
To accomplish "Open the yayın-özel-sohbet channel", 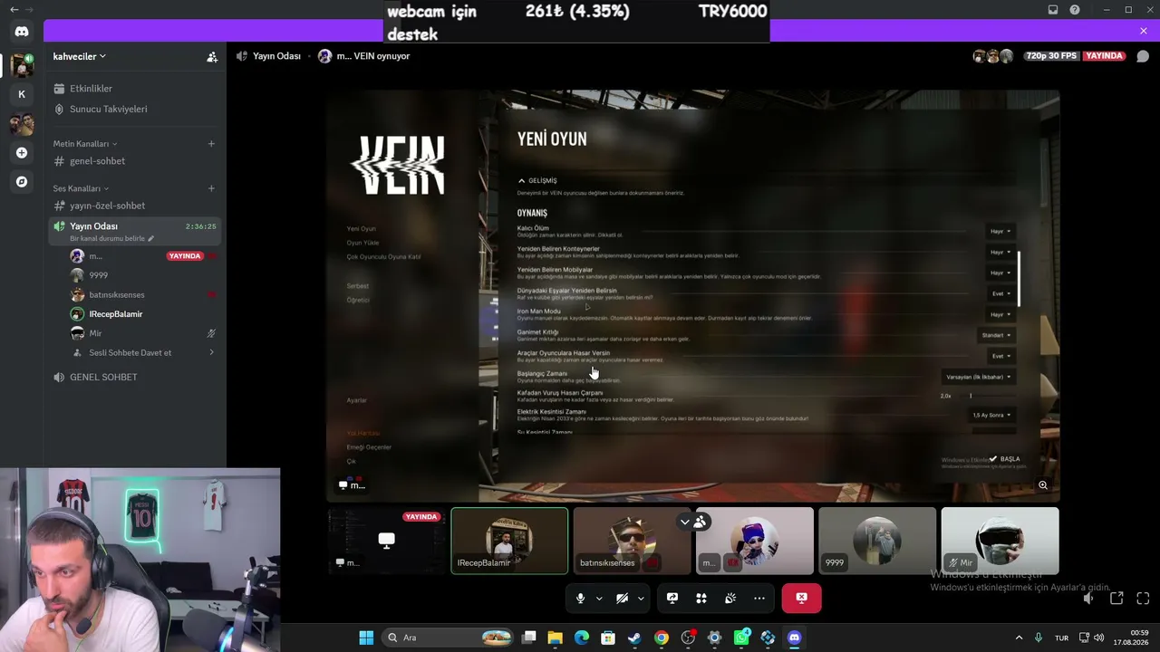I will (x=136, y=206).
